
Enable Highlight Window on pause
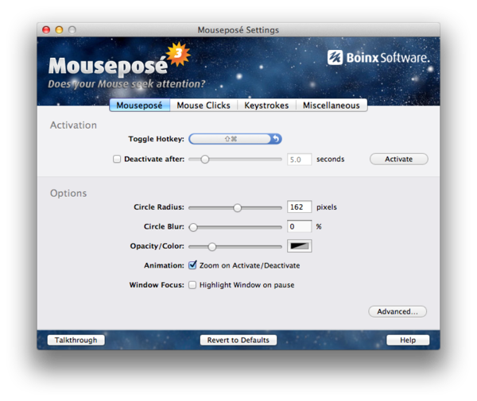[192, 285]
